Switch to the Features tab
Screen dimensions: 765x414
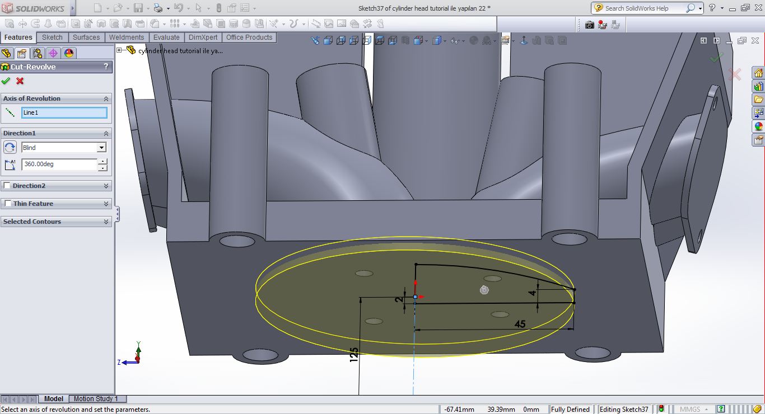coord(18,37)
